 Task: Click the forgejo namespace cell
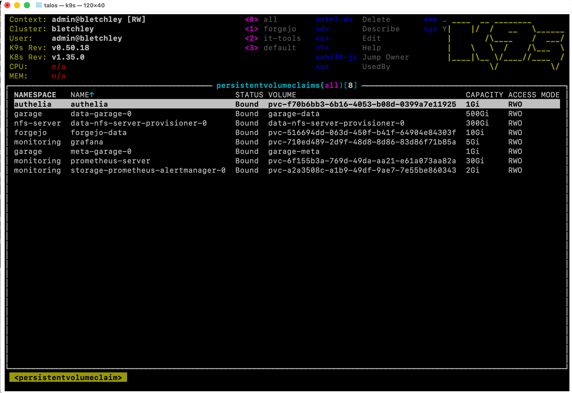point(30,133)
